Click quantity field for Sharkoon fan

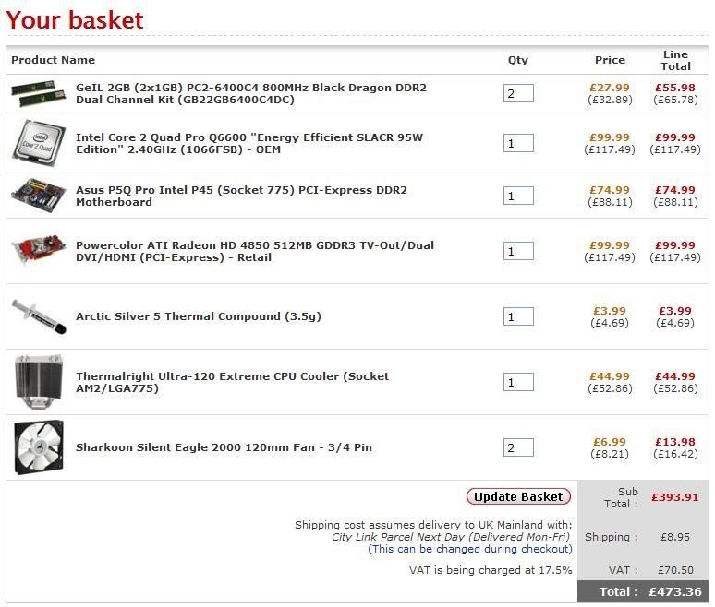(x=518, y=447)
